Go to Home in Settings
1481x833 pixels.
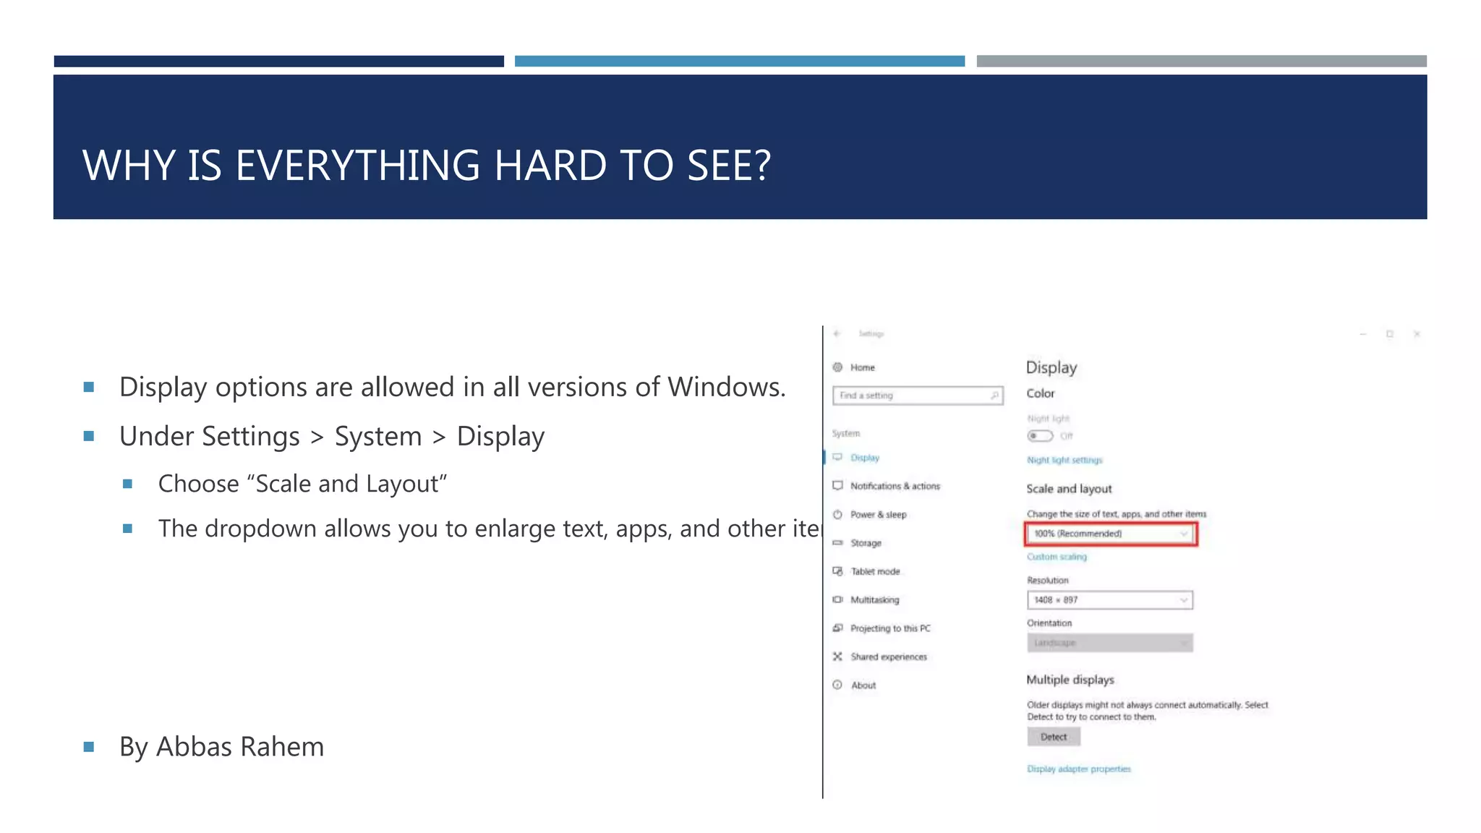(863, 367)
